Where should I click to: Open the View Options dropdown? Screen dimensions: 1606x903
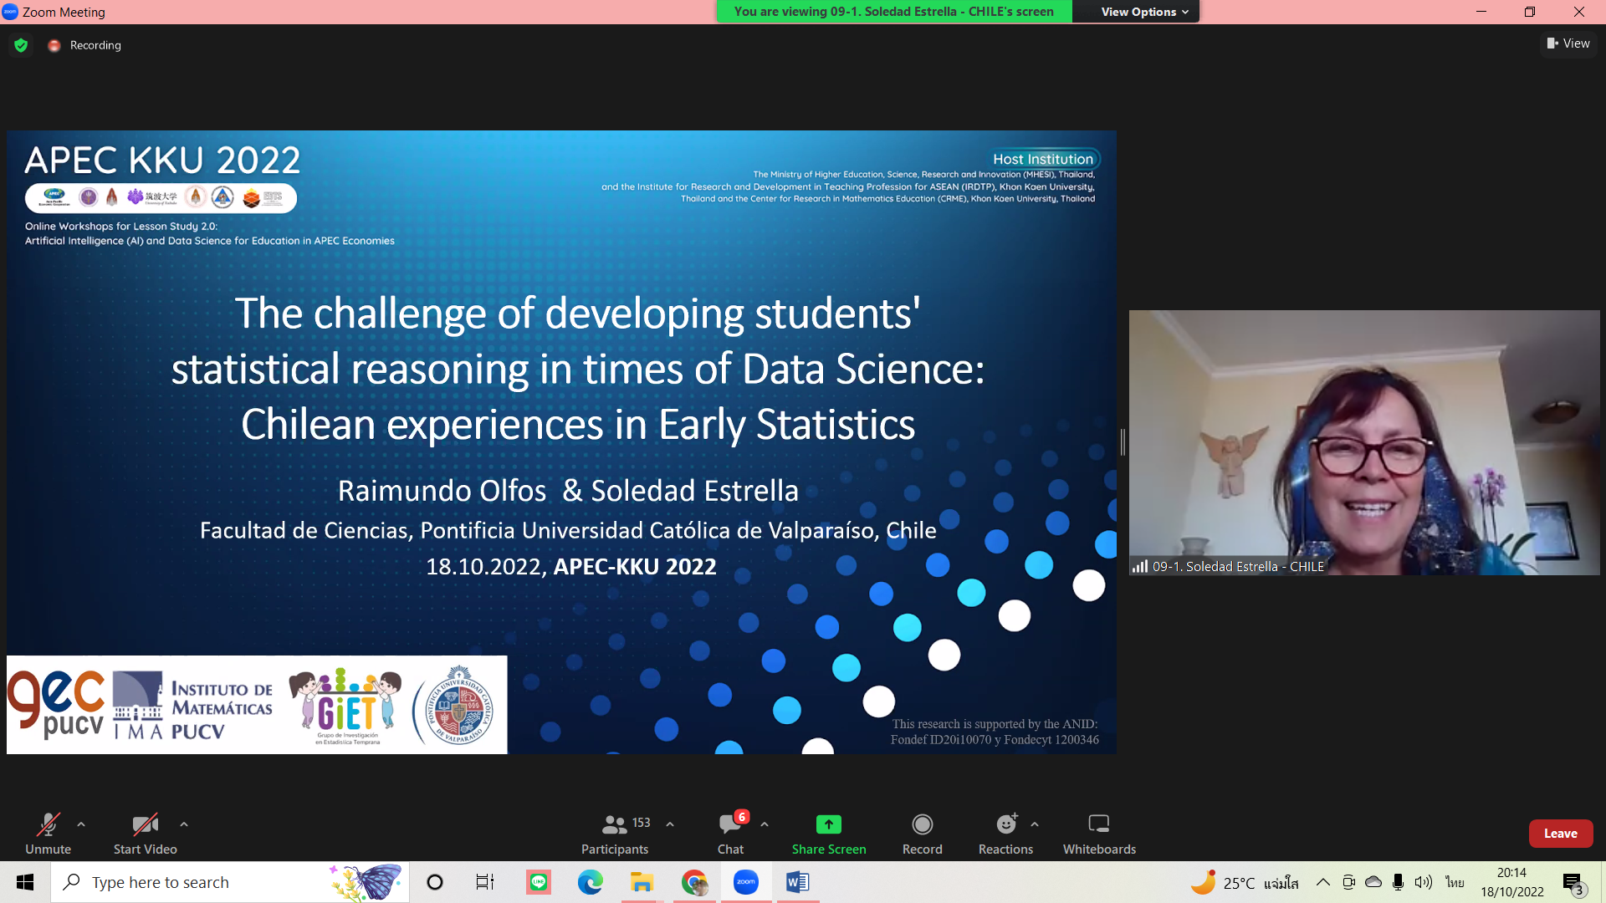[1143, 12]
